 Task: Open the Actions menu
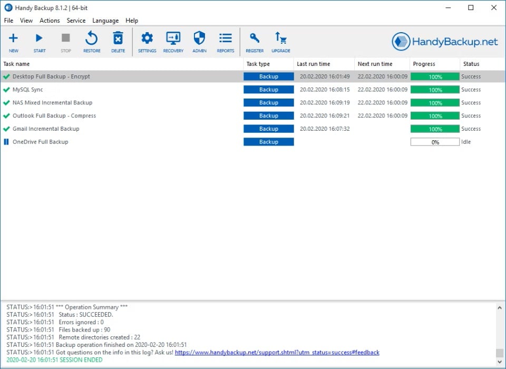50,21
